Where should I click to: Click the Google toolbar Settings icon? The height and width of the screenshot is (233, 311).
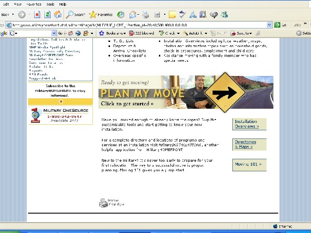[x=299, y=33]
